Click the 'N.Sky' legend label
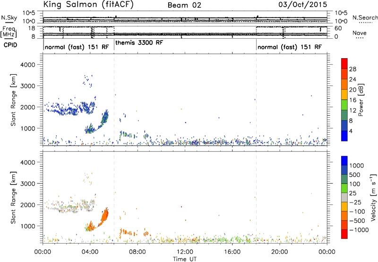The width and height of the screenshot is (378, 262). (9, 17)
